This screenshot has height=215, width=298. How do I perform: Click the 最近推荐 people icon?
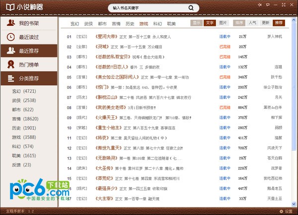pyautogui.click(x=11, y=51)
